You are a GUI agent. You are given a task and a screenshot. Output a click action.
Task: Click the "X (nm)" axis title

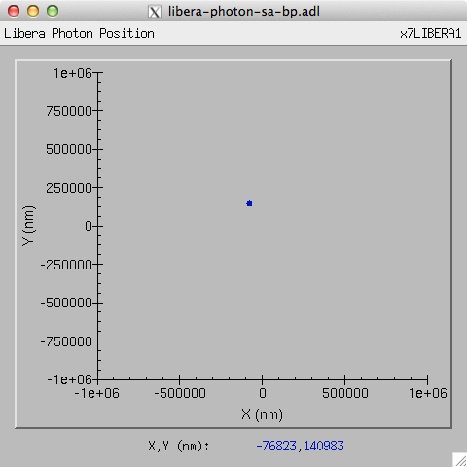pos(262,414)
